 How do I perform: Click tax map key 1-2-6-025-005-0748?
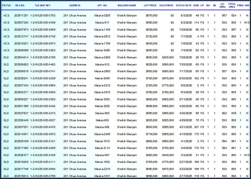pos(43,36)
